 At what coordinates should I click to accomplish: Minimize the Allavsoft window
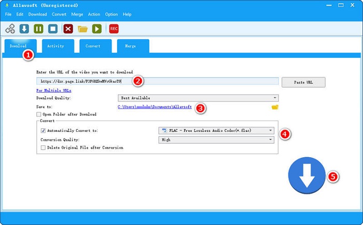tap(329, 5)
